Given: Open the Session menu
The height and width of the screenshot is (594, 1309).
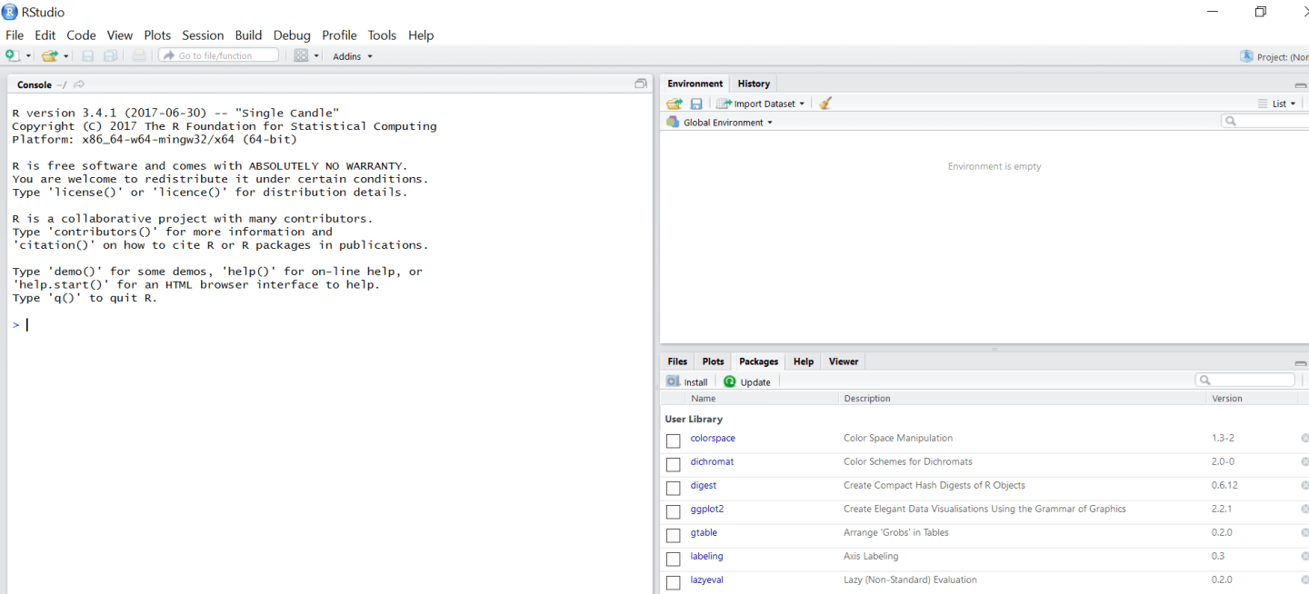Looking at the screenshot, I should tap(203, 35).
